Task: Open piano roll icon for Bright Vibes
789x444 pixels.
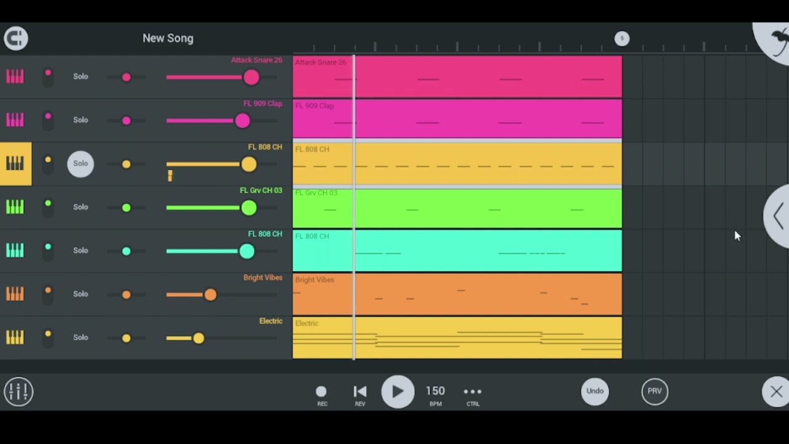Action: (15, 294)
